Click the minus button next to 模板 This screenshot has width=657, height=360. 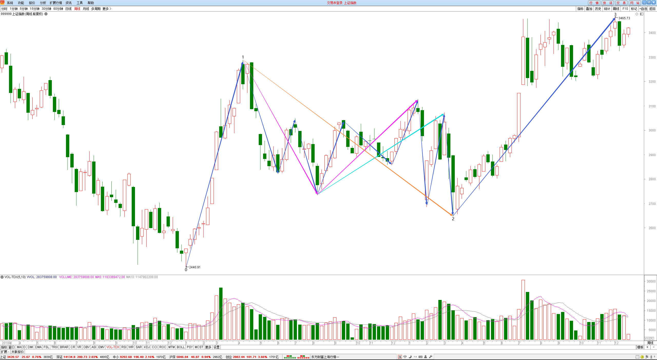pos(653,347)
